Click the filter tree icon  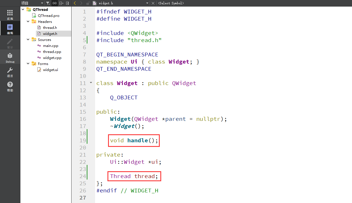[x=48, y=3]
